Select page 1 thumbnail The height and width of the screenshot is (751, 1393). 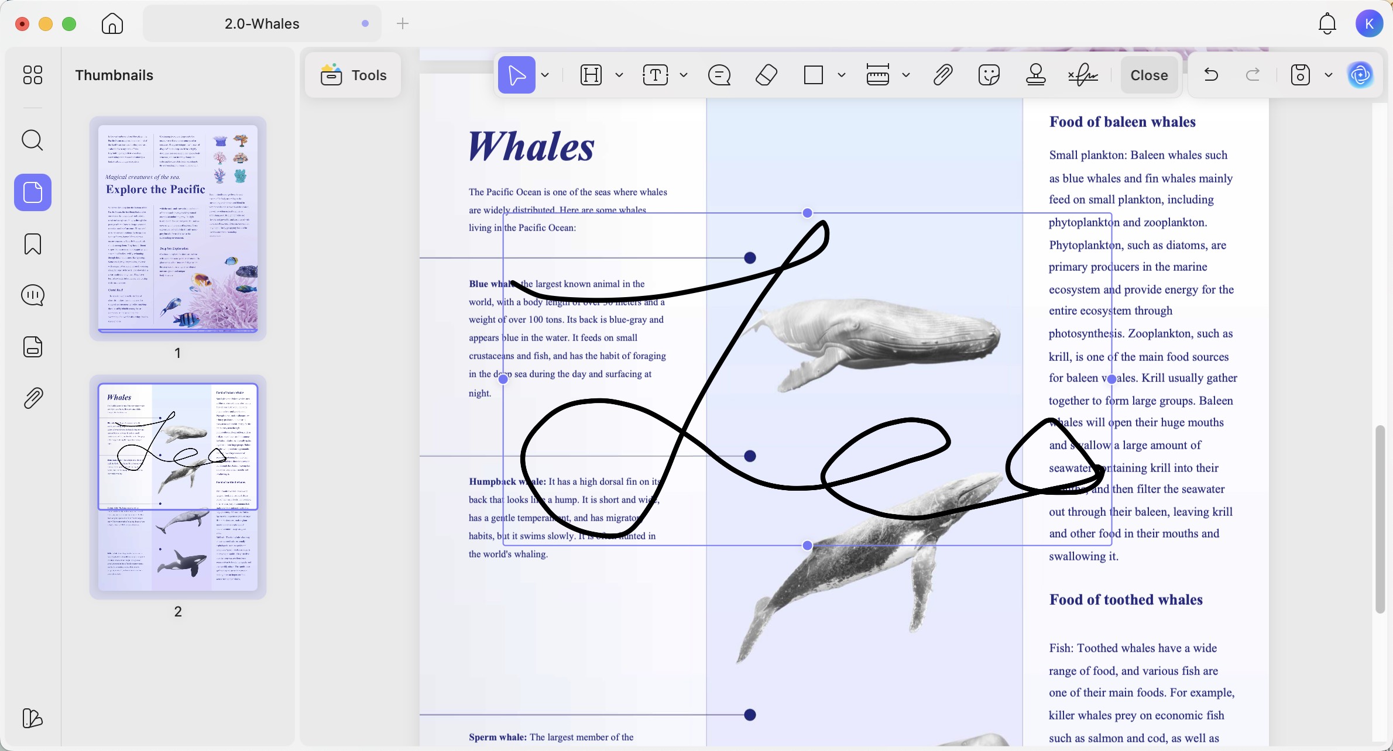[x=178, y=228]
